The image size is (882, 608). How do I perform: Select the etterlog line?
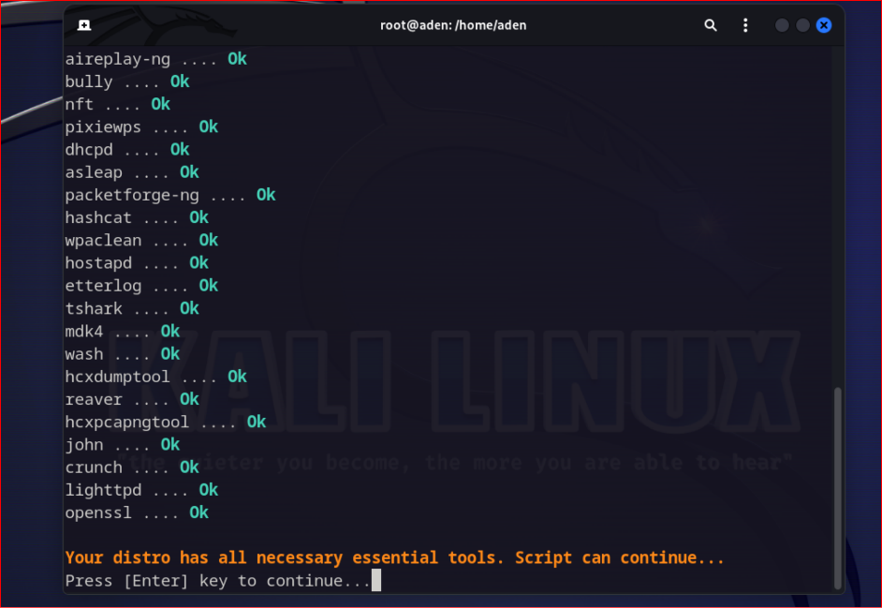[x=141, y=286]
